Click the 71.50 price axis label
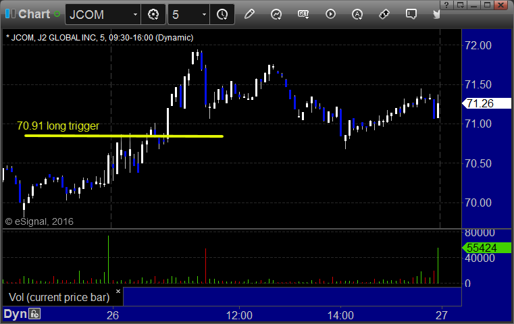Viewport: 514px width, 324px height. tap(479, 85)
